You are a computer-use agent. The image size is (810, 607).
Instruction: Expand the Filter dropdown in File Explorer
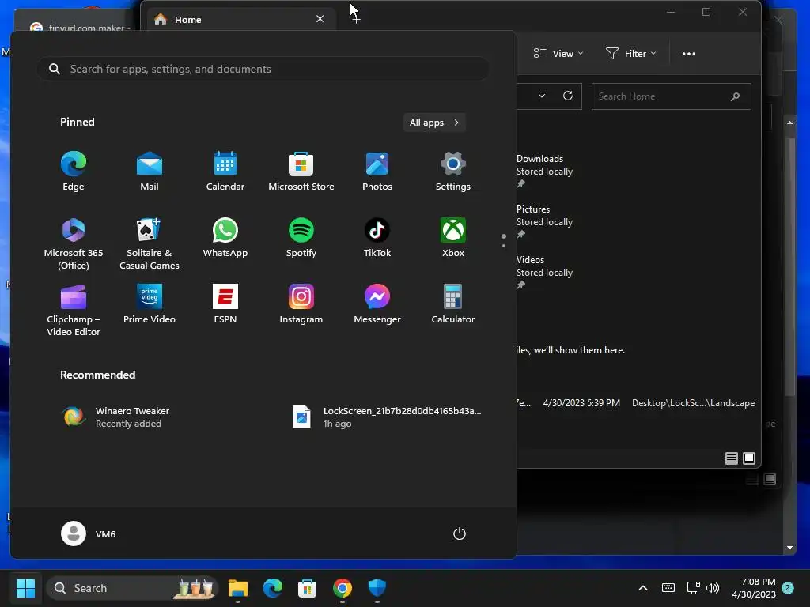coord(630,53)
